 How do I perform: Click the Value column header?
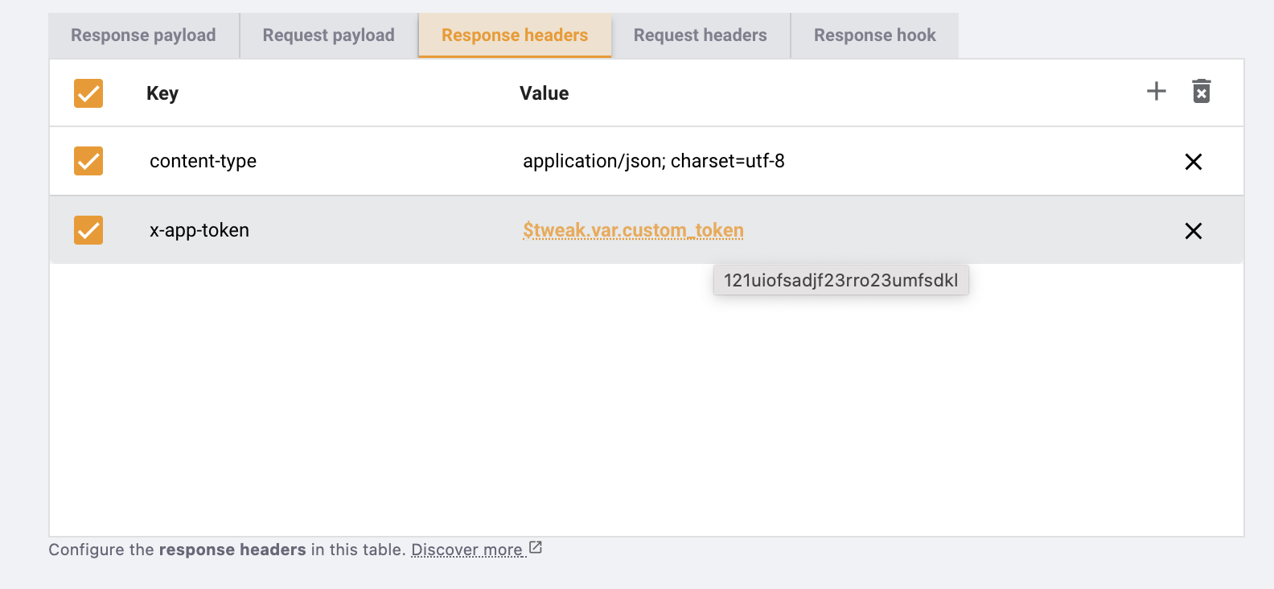(544, 93)
